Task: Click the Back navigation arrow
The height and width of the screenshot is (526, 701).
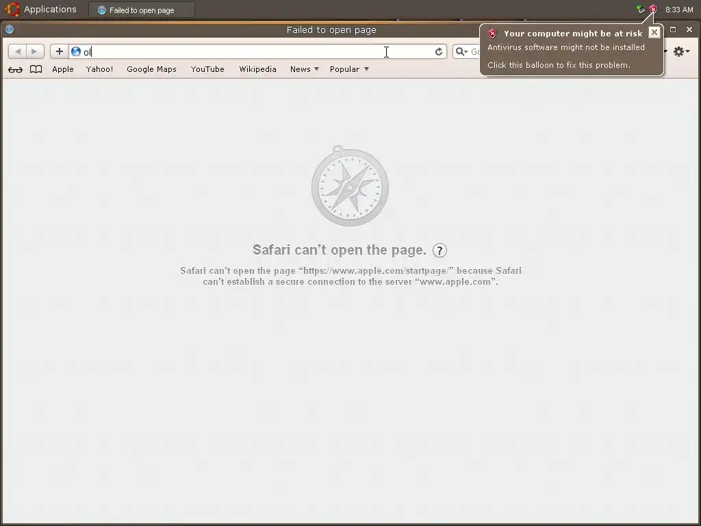Action: [x=17, y=51]
